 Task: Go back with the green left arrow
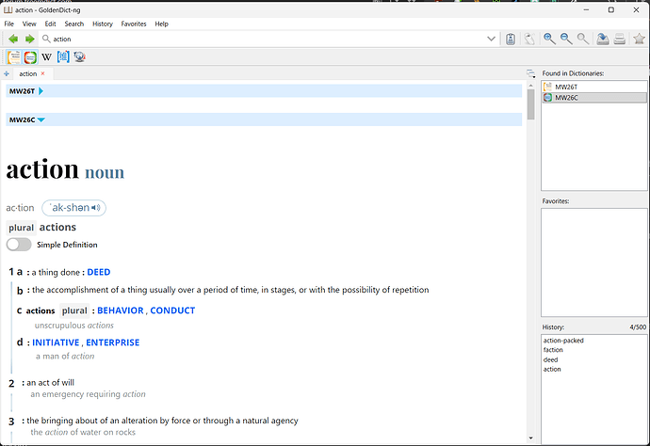[x=13, y=39]
